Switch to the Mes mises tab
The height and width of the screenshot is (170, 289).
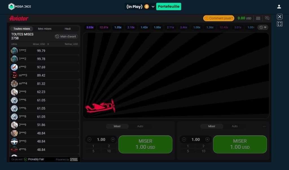pyautogui.click(x=45, y=29)
